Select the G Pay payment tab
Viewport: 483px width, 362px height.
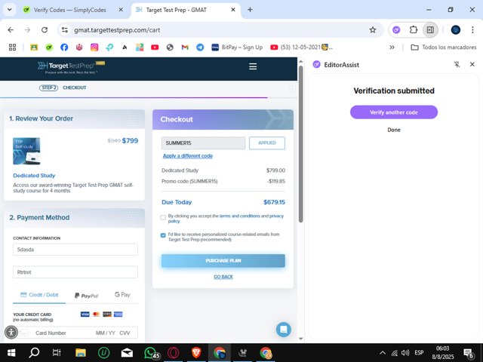(x=122, y=295)
